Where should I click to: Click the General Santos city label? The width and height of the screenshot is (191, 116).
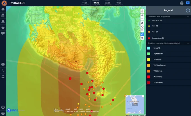[x=97, y=56]
